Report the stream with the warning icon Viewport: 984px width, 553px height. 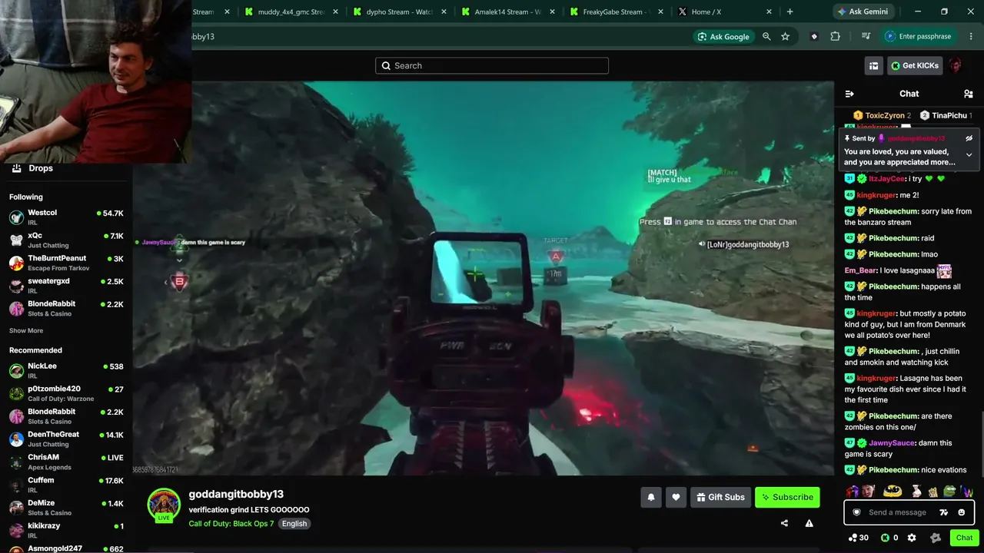tap(809, 523)
